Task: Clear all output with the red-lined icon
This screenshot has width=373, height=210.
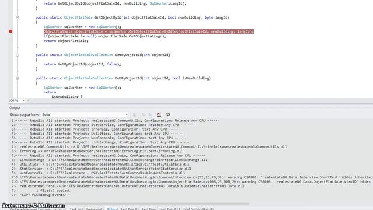Action: coord(159,115)
